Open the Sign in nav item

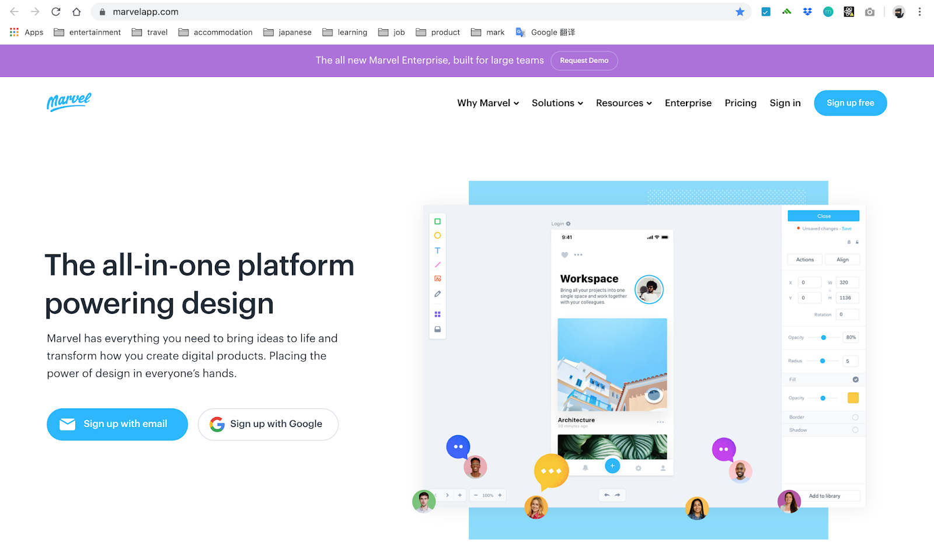[785, 103]
